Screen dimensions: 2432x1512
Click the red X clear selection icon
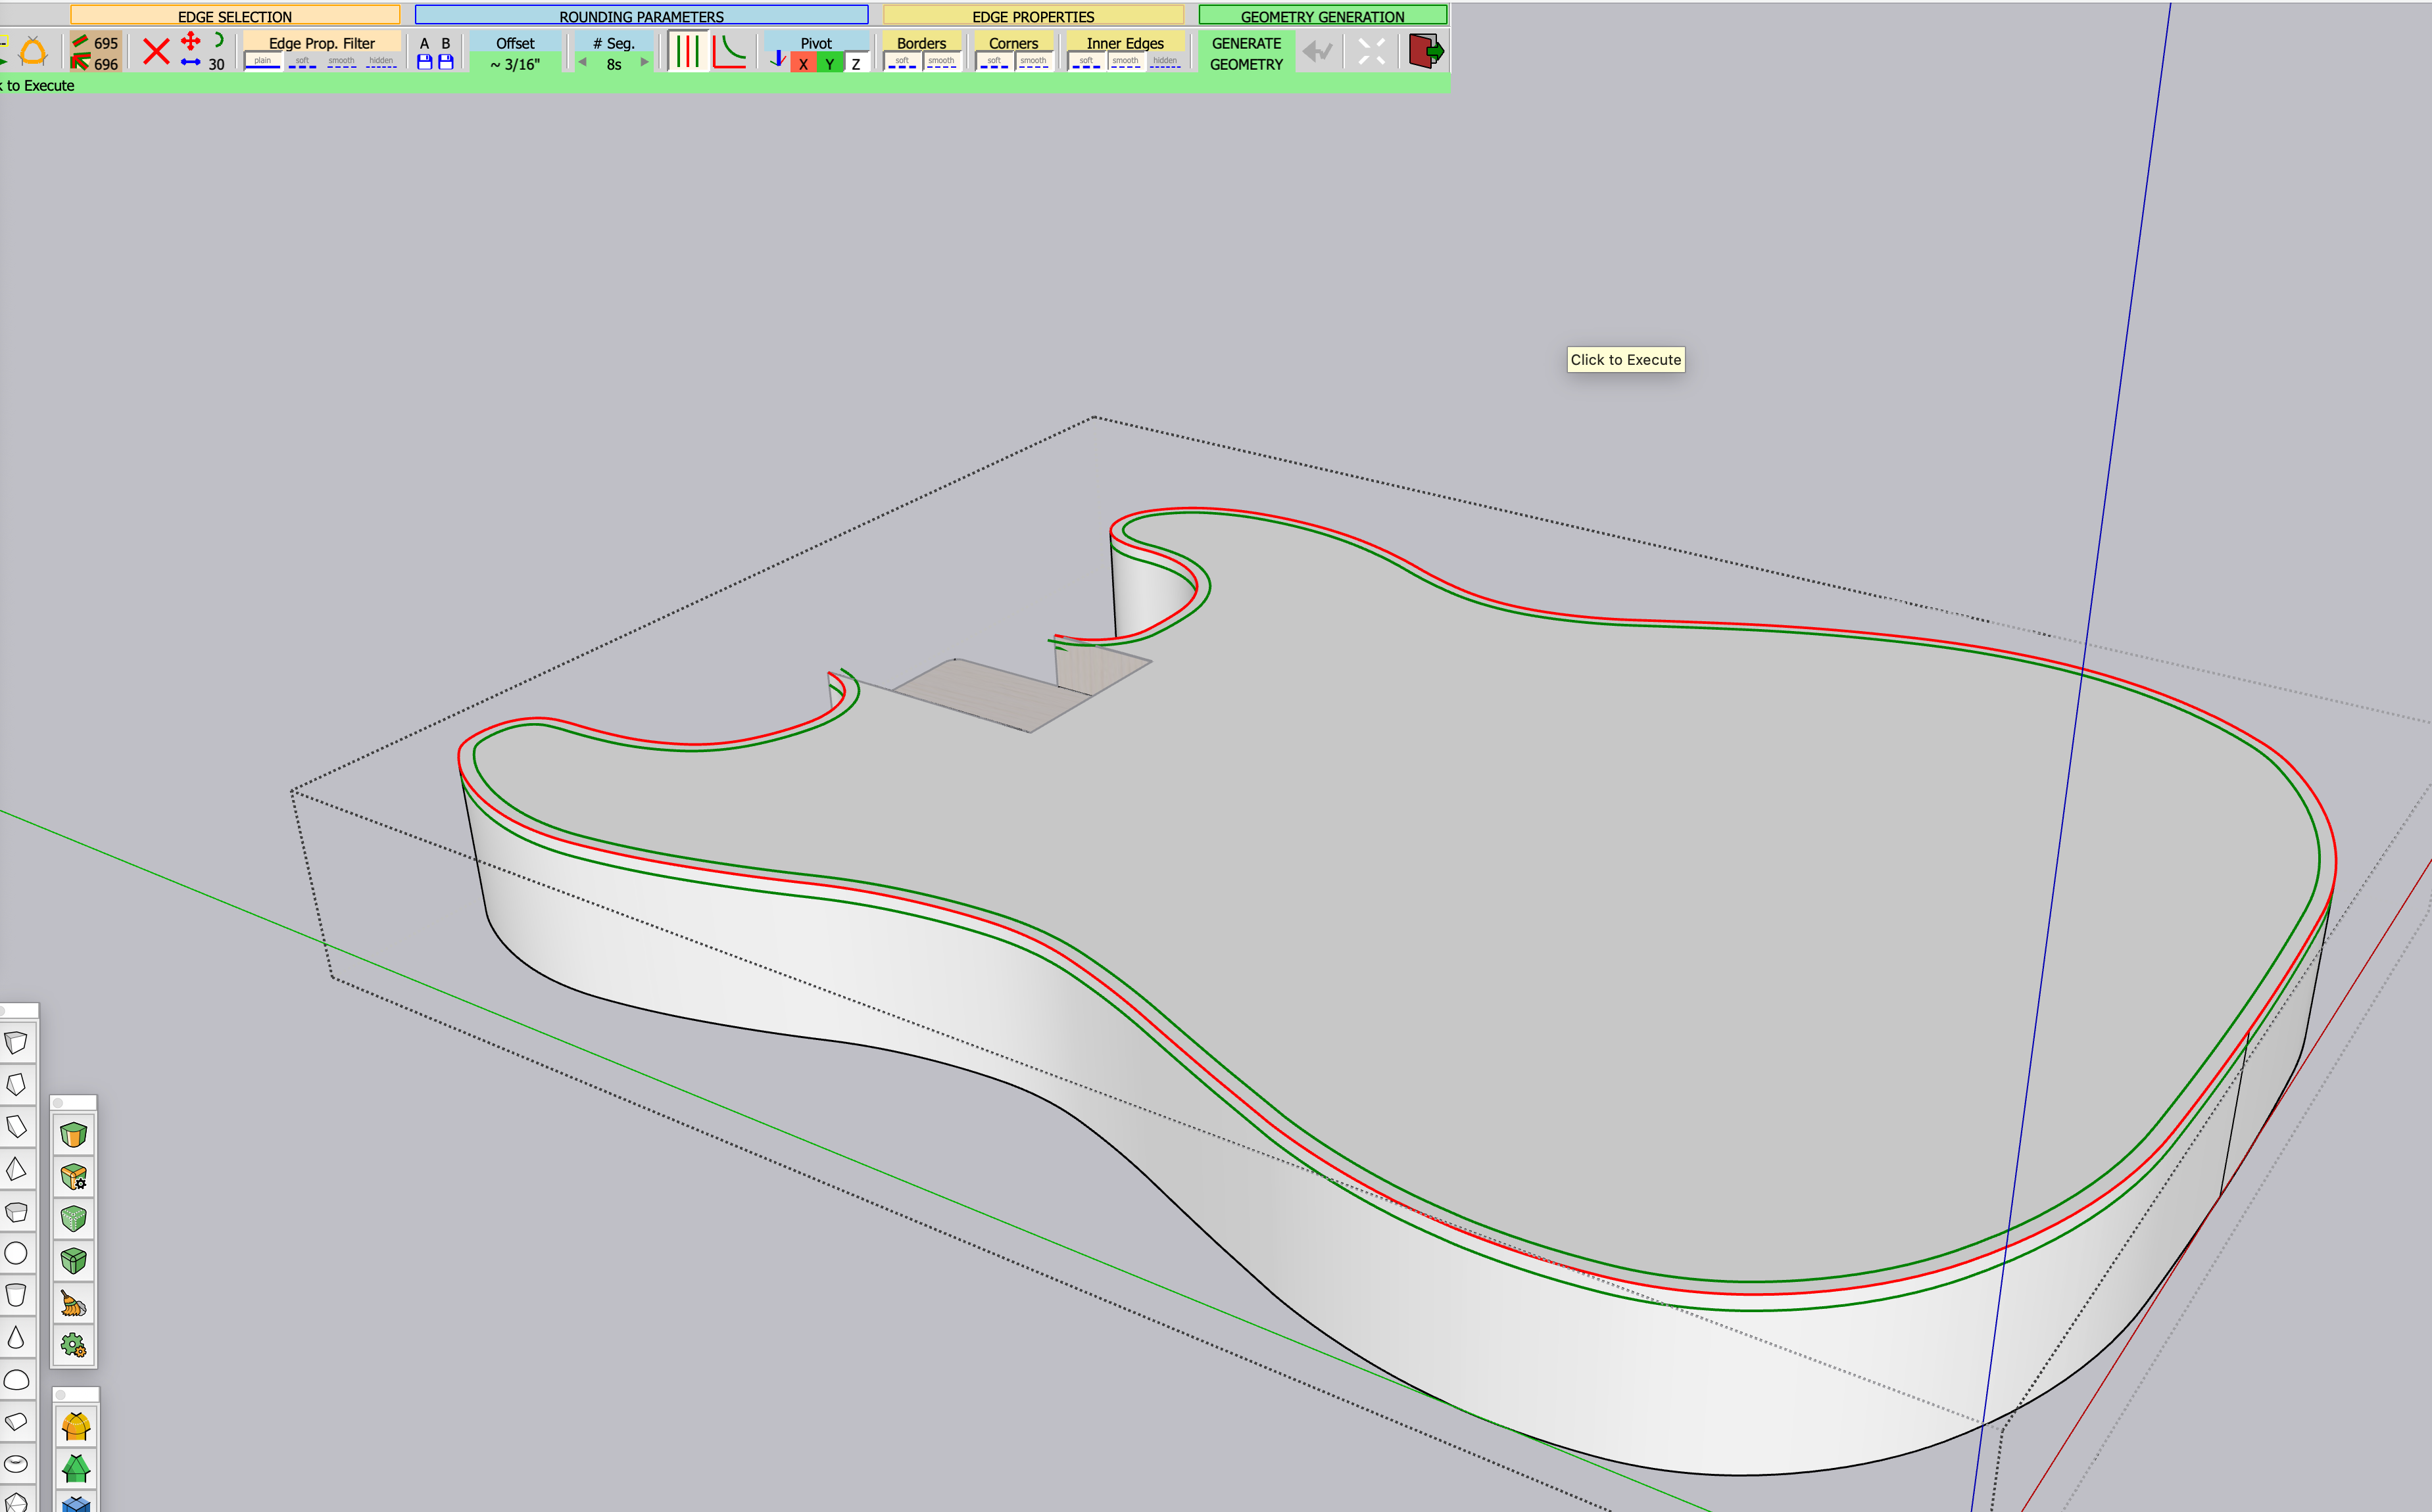tap(156, 52)
